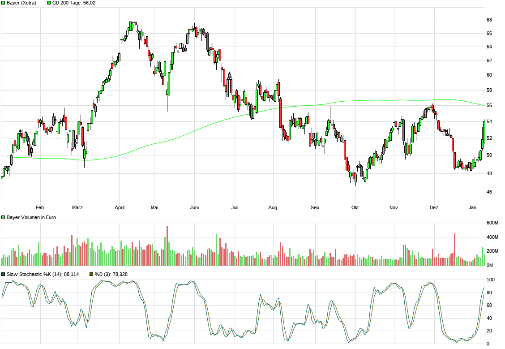Select the 'GD 200 Tage: 56,02' label
This screenshot has height=349, width=505.
click(x=74, y=3)
